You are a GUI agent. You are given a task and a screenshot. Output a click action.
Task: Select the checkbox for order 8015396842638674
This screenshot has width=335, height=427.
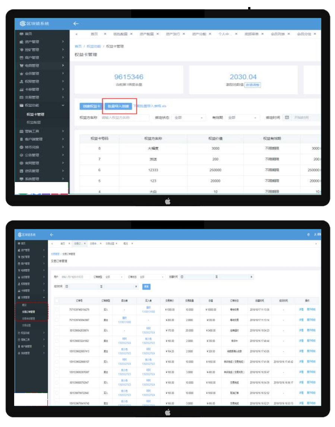(57, 330)
